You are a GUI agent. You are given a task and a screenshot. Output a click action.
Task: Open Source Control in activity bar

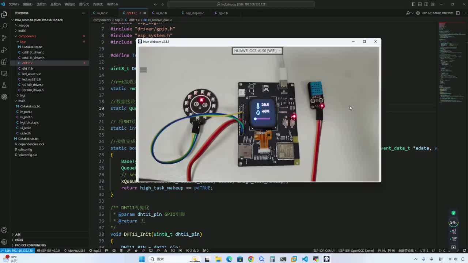pos(4,38)
